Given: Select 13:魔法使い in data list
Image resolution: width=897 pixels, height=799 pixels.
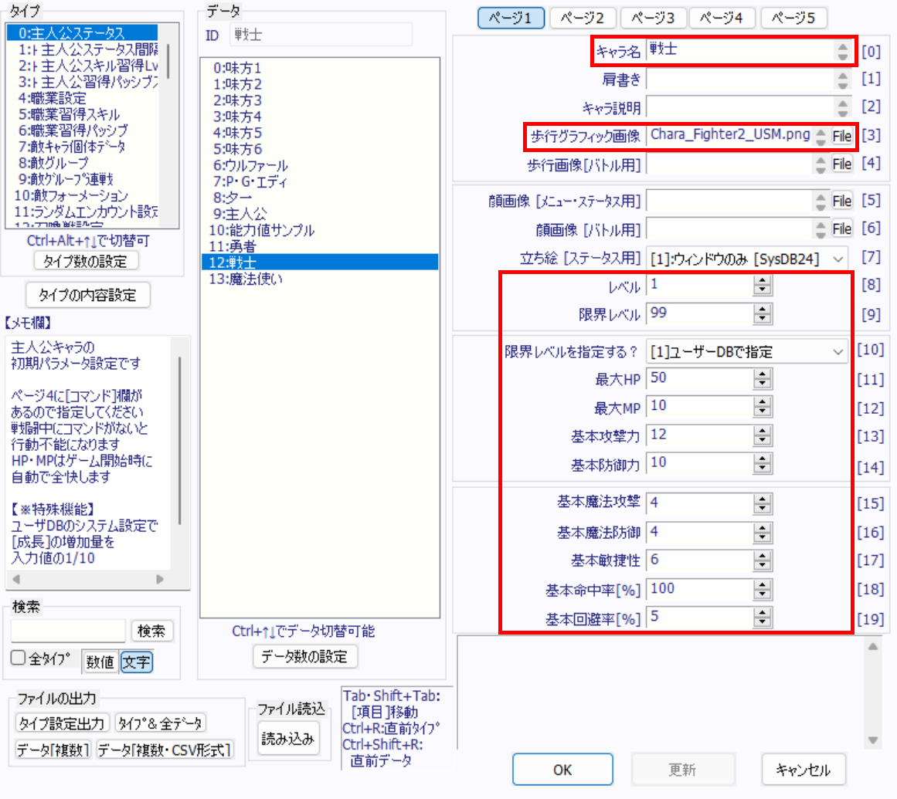Looking at the screenshot, I should (241, 279).
